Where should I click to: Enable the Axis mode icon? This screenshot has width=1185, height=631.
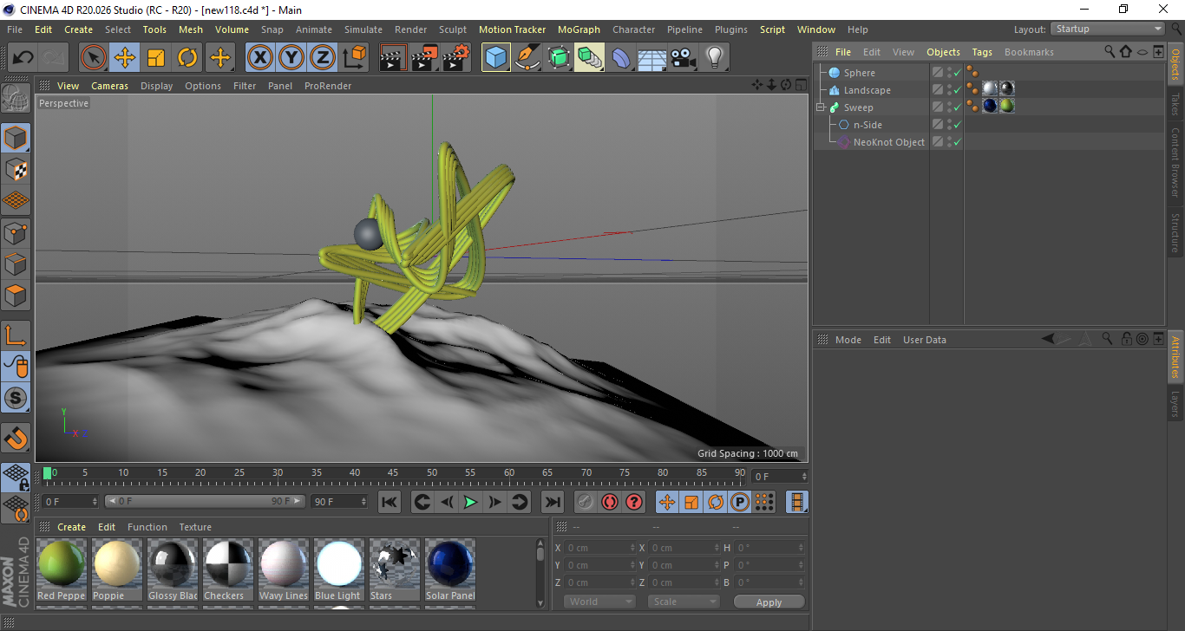16,335
